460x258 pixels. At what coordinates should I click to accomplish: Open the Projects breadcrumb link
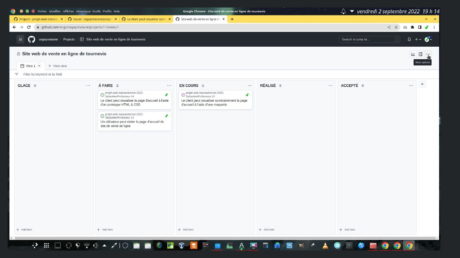pyautogui.click(x=69, y=39)
